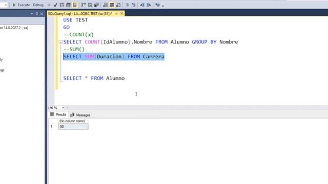The image size is (328, 184).
Task: Switch to the Messages tab
Action: (x=80, y=115)
